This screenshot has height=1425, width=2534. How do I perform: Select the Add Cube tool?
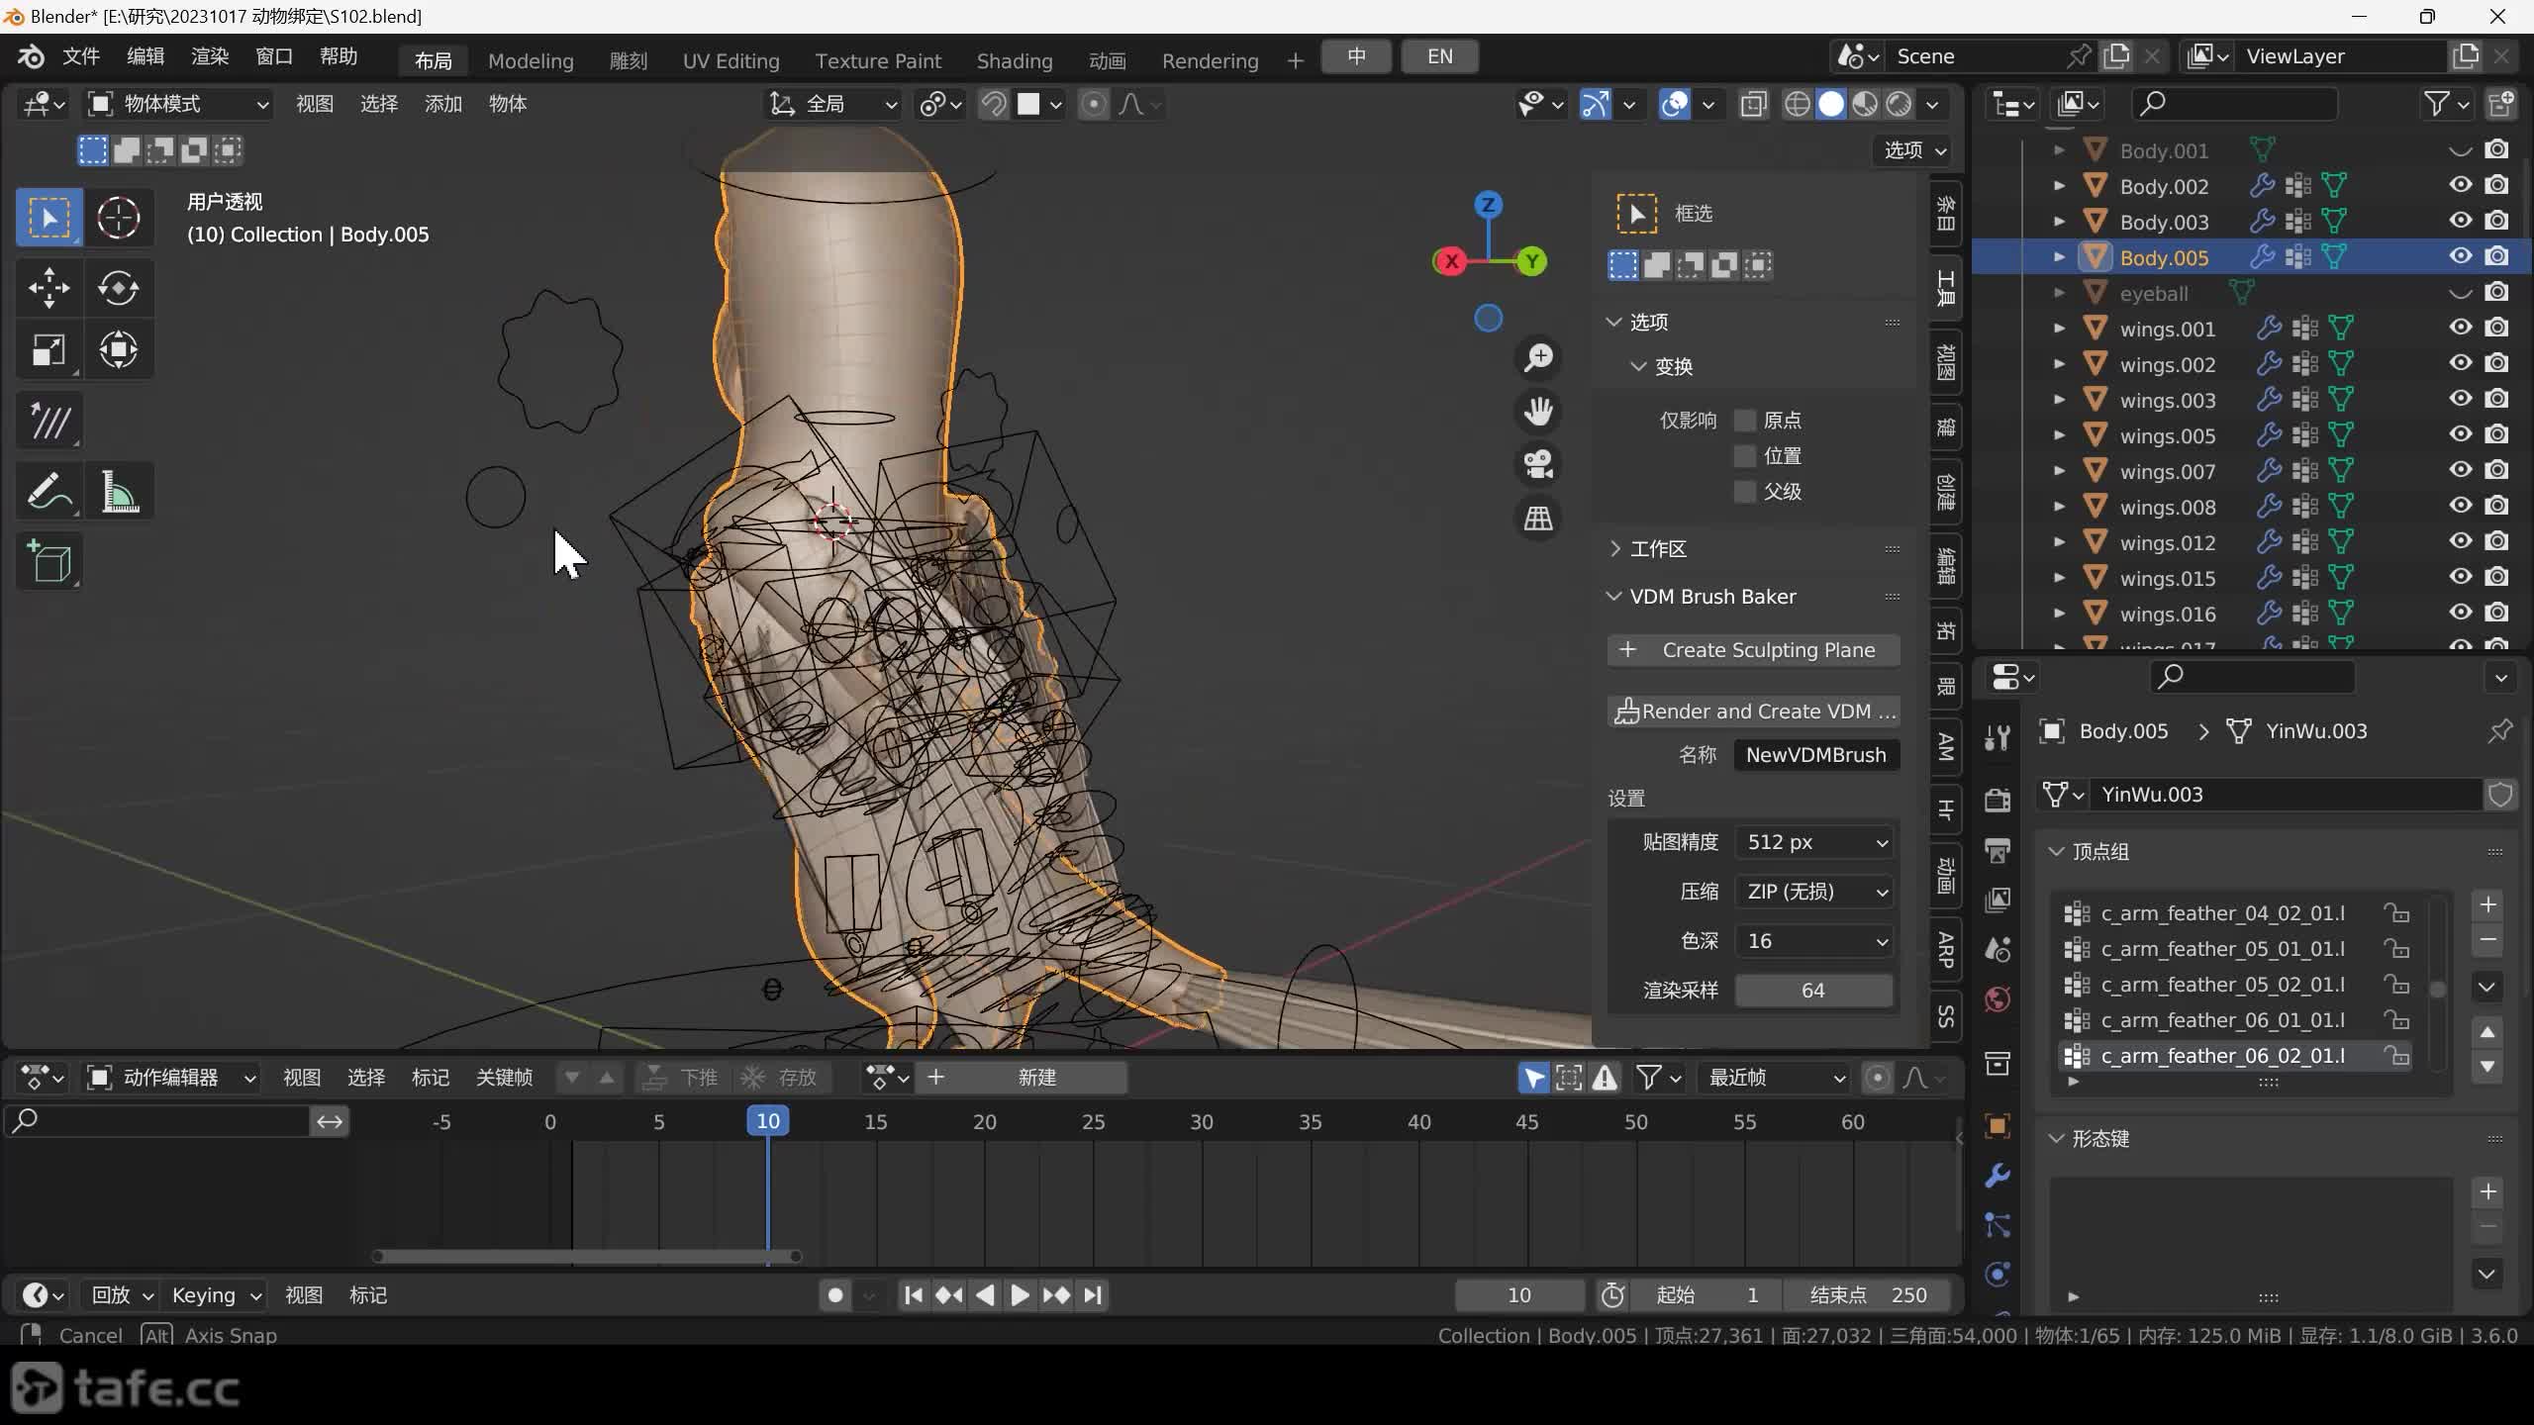click(x=49, y=563)
